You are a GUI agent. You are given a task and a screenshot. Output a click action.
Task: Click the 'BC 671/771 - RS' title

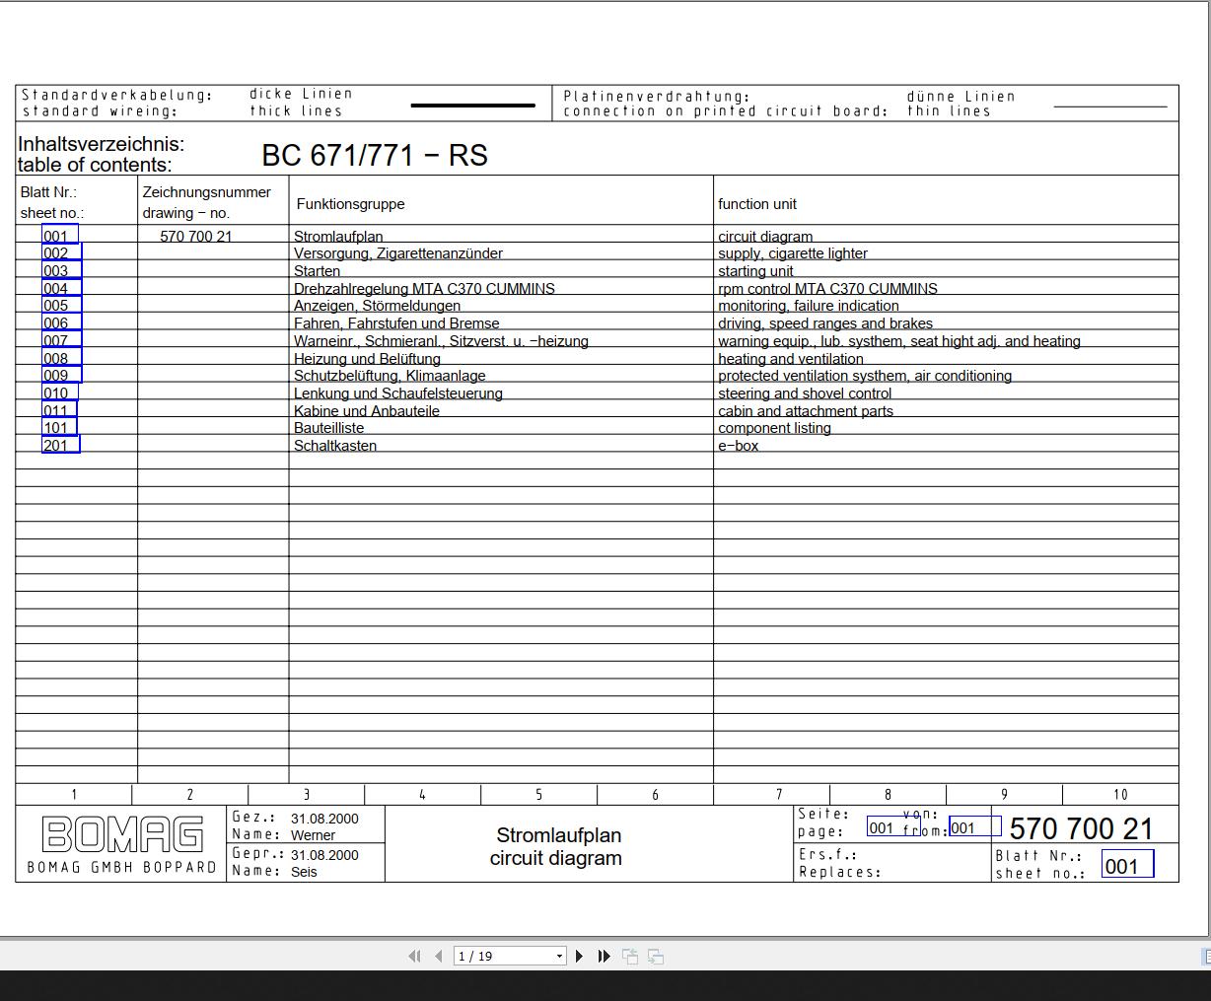(375, 155)
